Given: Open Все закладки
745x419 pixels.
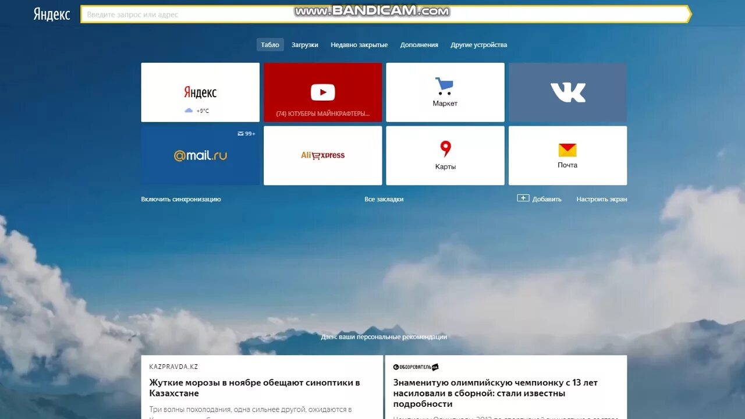Looking at the screenshot, I should [384, 199].
